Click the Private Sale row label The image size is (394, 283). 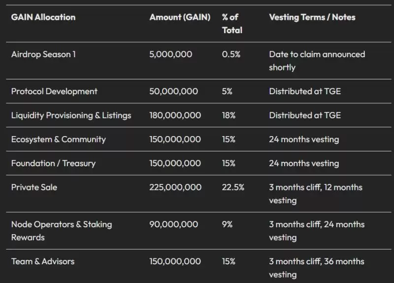34,187
